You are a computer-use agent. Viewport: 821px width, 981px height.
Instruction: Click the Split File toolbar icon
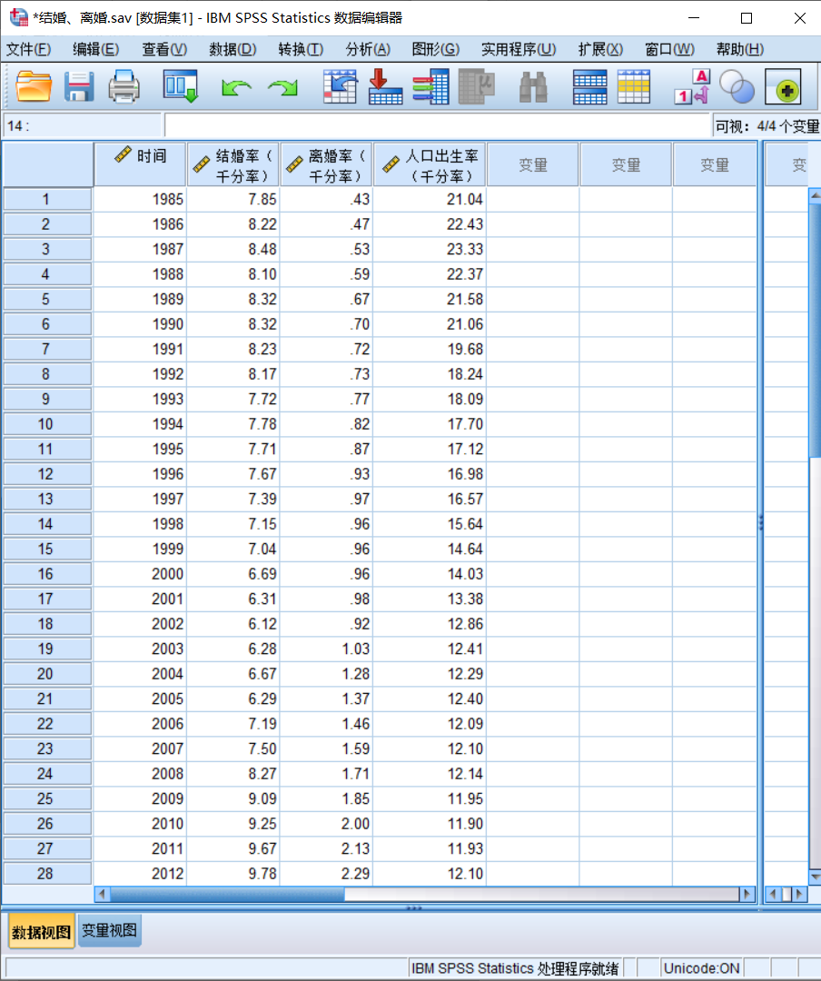(x=589, y=87)
